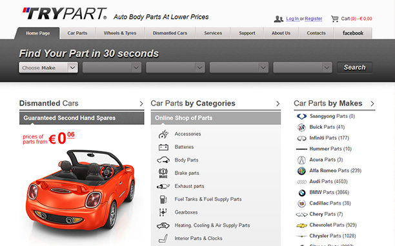
Task: Click the Batteries category icon
Action: click(x=163, y=147)
